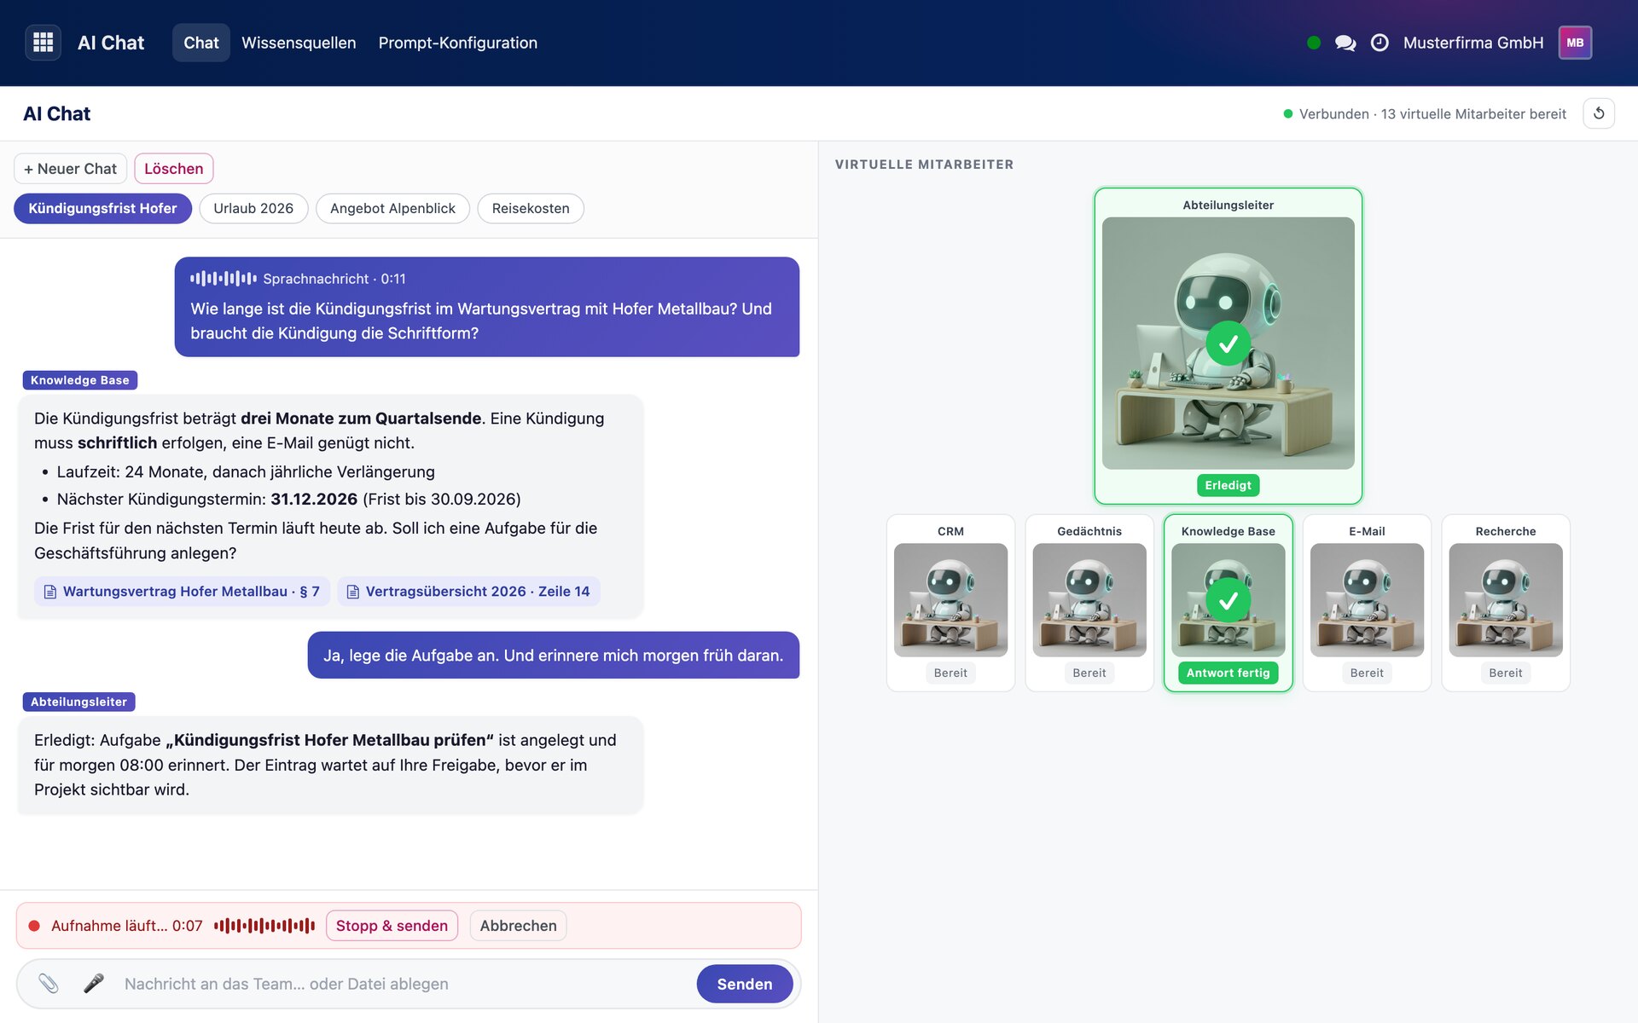1638x1023 pixels.
Task: Select the Kündigungsfrist Hofer chat
Action: click(102, 209)
